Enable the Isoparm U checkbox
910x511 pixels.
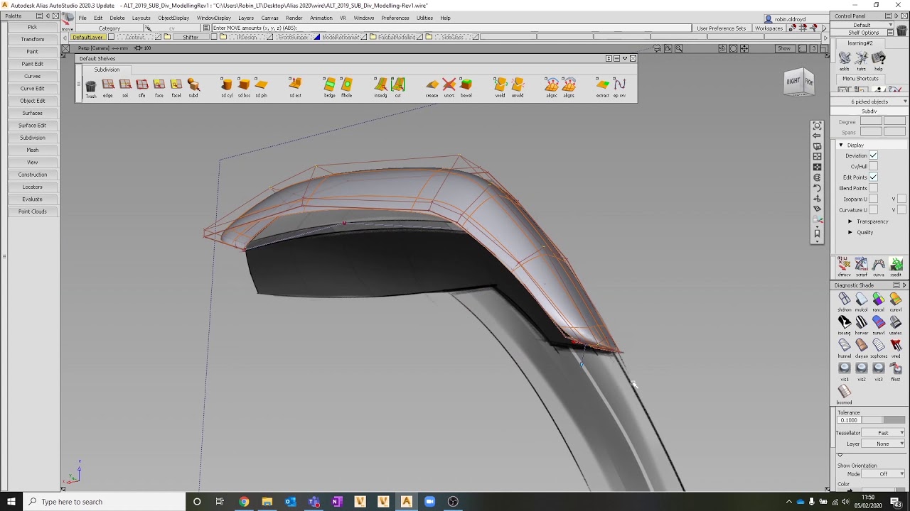pyautogui.click(x=873, y=199)
